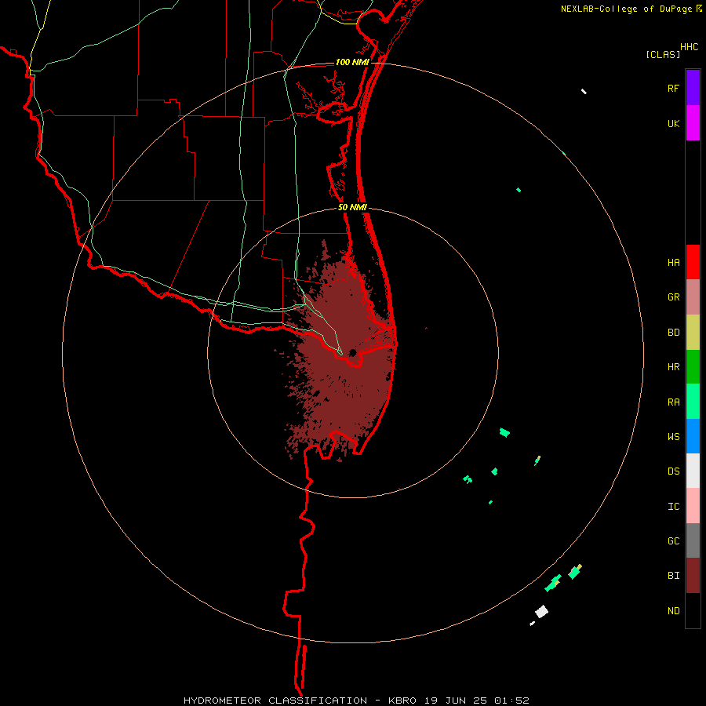
Task: Click the BD yellow legend swatch
Action: (693, 333)
